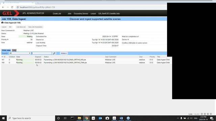Click the Waiting state value
The width and height of the screenshot is (216, 121).
[x=30, y=37]
